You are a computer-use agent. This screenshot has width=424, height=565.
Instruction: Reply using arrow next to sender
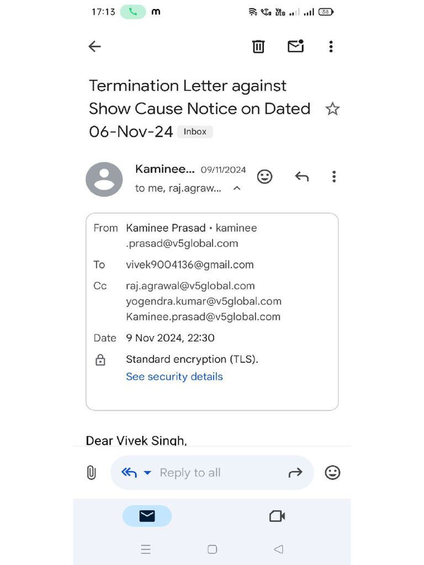pos(302,177)
